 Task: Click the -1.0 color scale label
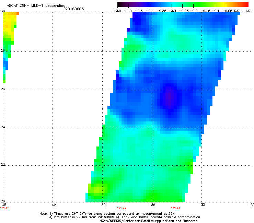128,11
